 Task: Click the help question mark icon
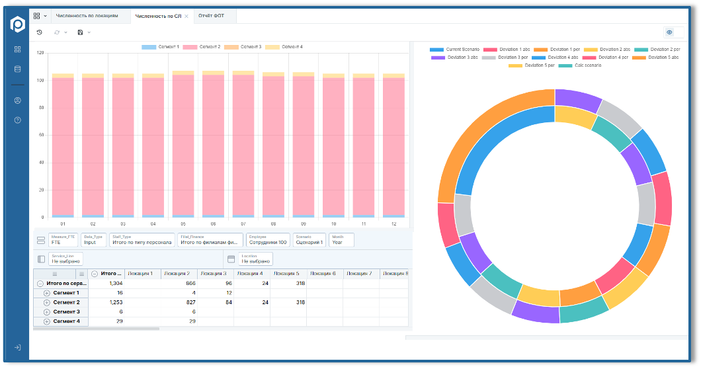click(17, 120)
